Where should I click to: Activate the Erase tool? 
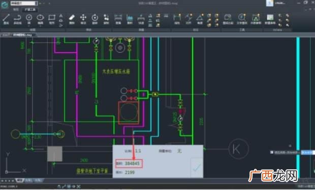click(x=72, y=19)
